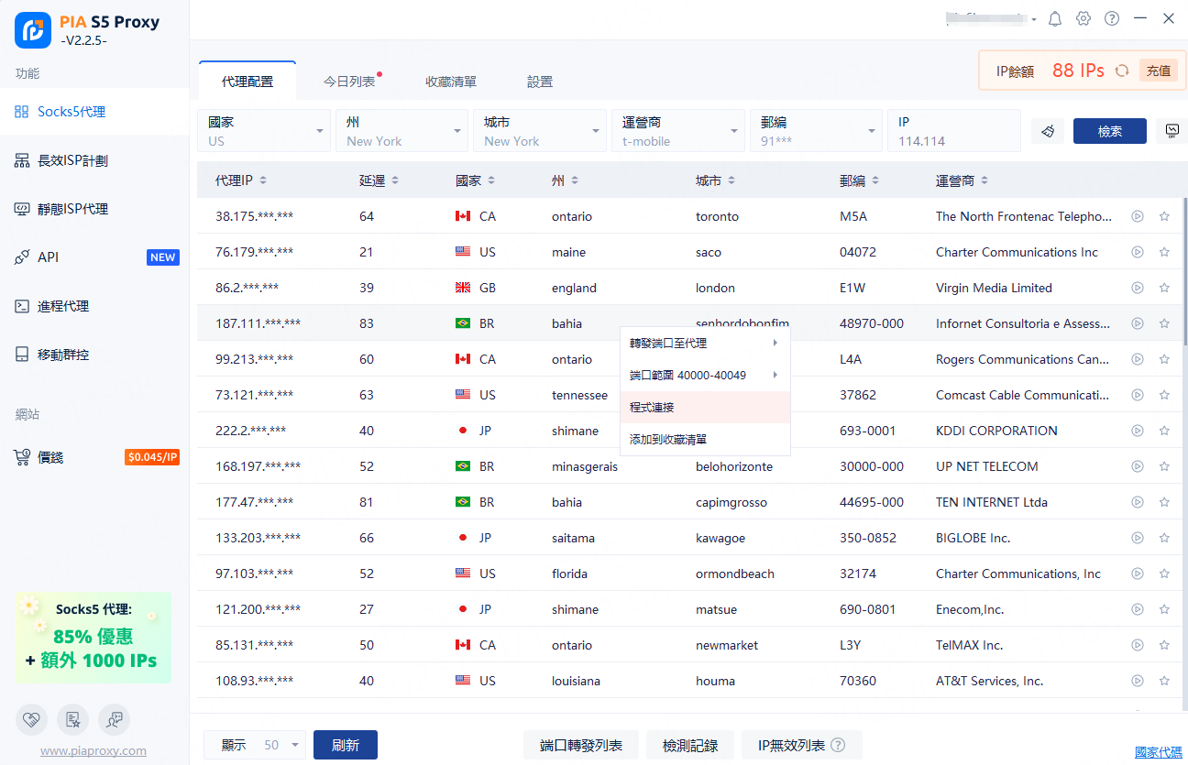Click the help question mark icon
The height and width of the screenshot is (765, 1188).
(1112, 18)
